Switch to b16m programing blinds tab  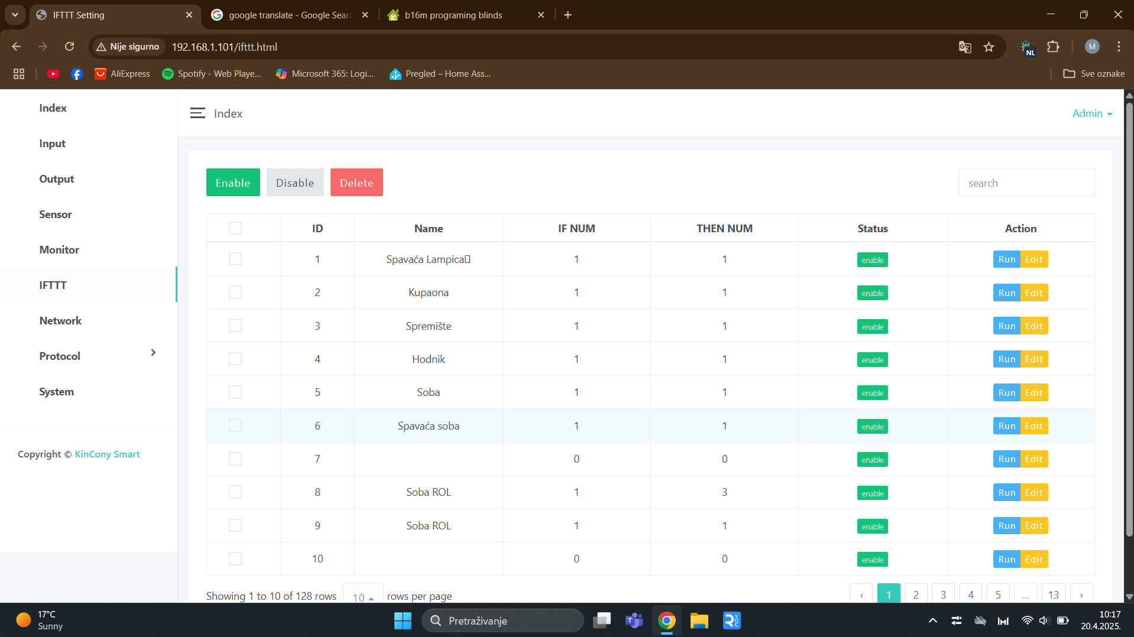coord(453,15)
